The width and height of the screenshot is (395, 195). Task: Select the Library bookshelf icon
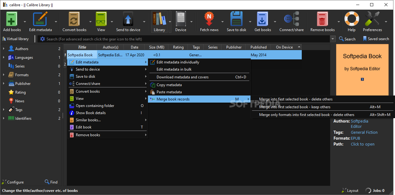159,19
